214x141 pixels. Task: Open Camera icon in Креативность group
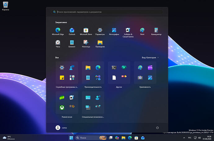click(x=140, y=78)
